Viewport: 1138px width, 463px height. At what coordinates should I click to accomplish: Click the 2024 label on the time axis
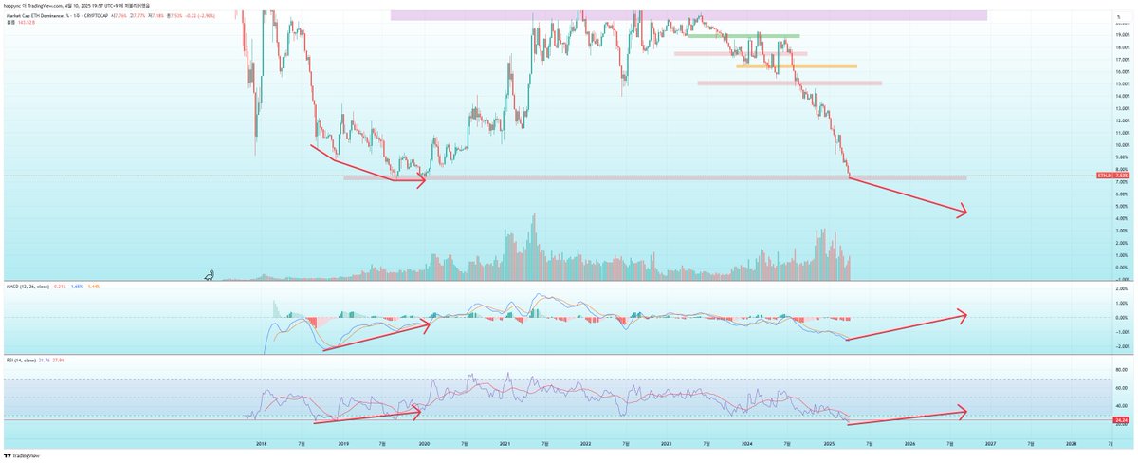(x=747, y=442)
